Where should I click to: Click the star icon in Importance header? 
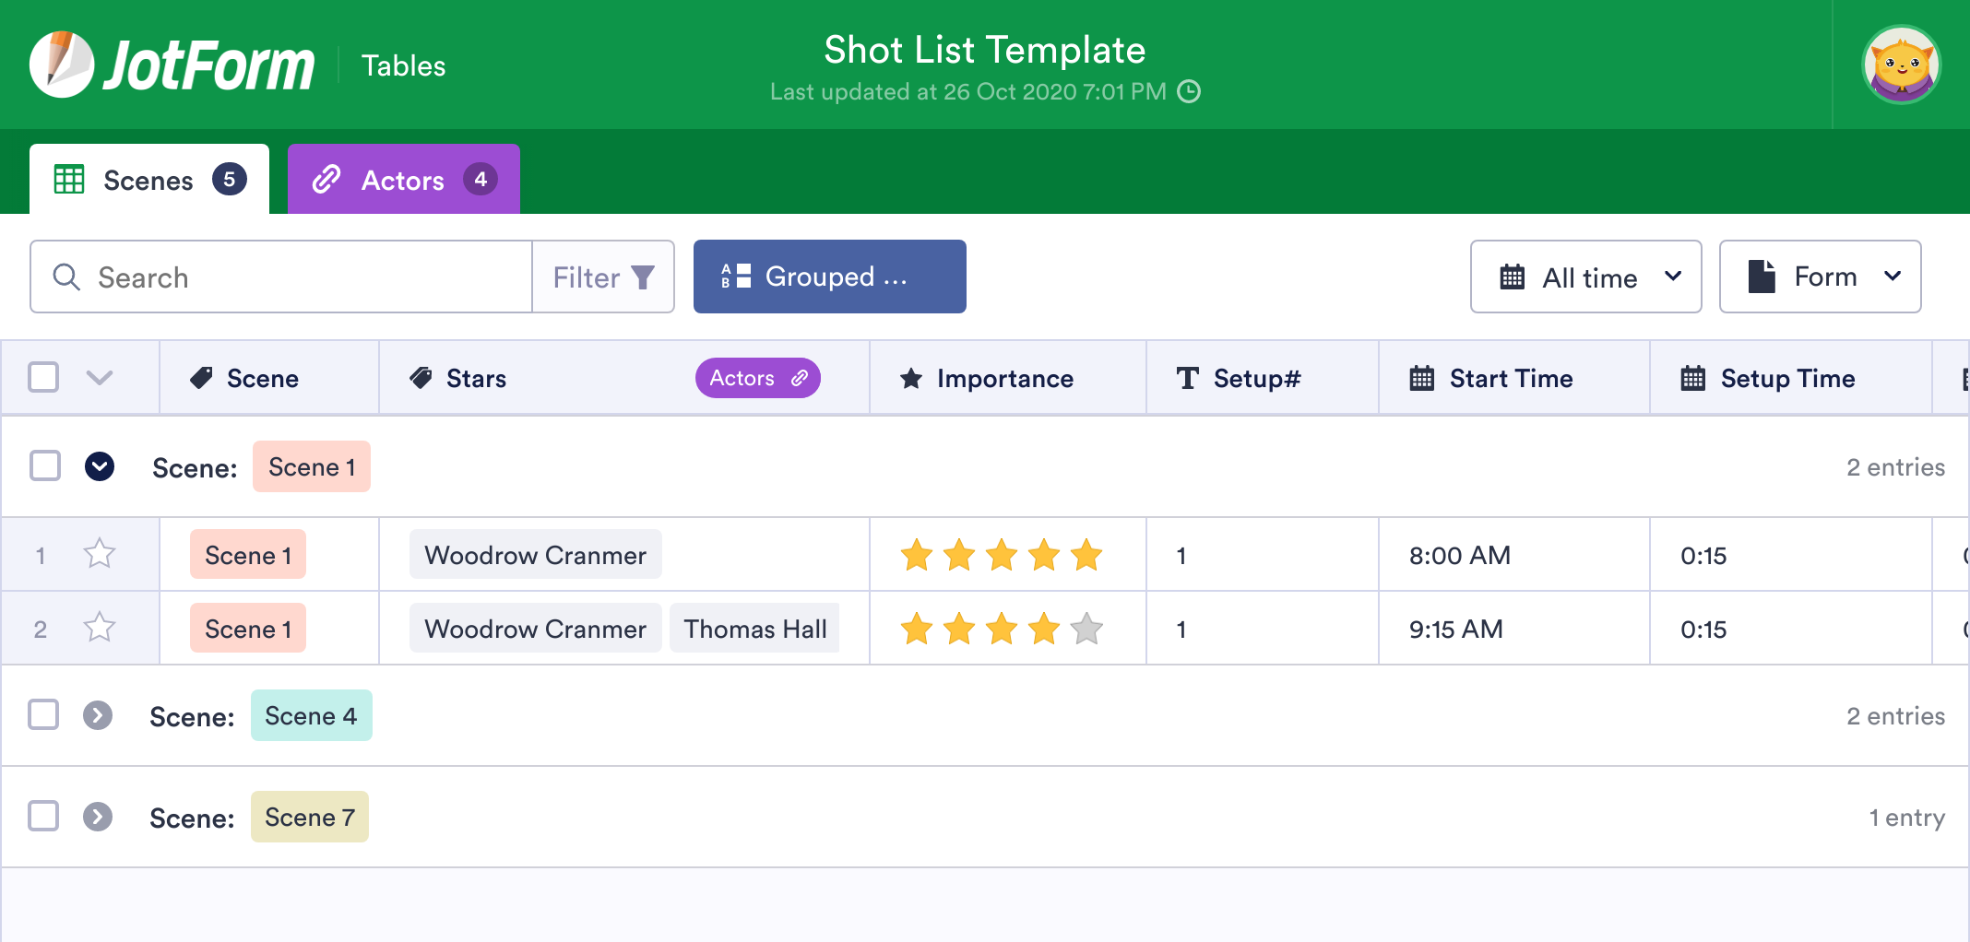click(911, 378)
